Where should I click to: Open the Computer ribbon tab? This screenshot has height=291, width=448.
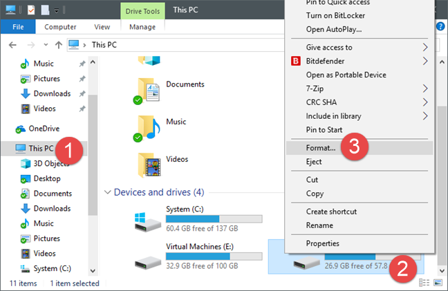click(60, 27)
